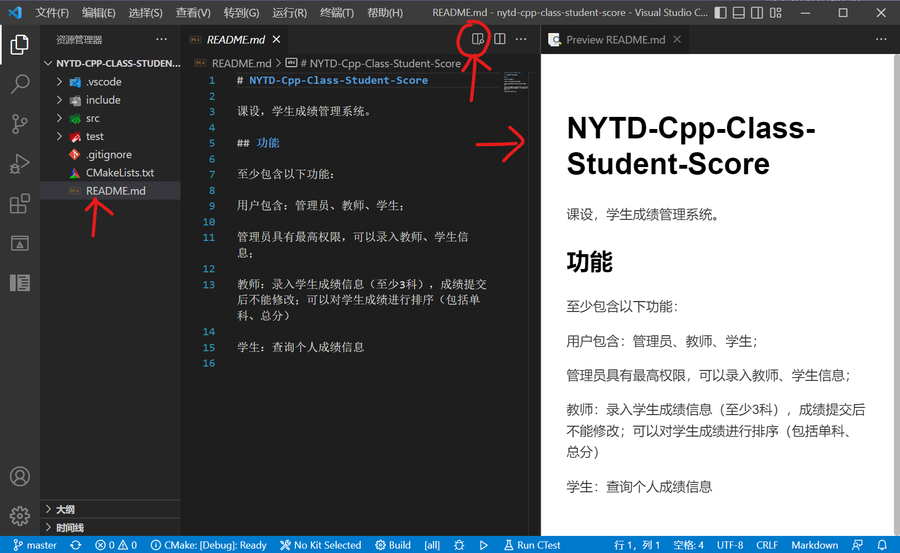Expand the src folder
900x553 pixels.
[93, 118]
